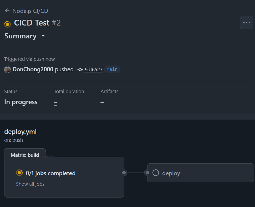Click the DonChong2000 avatar image

tap(7, 69)
